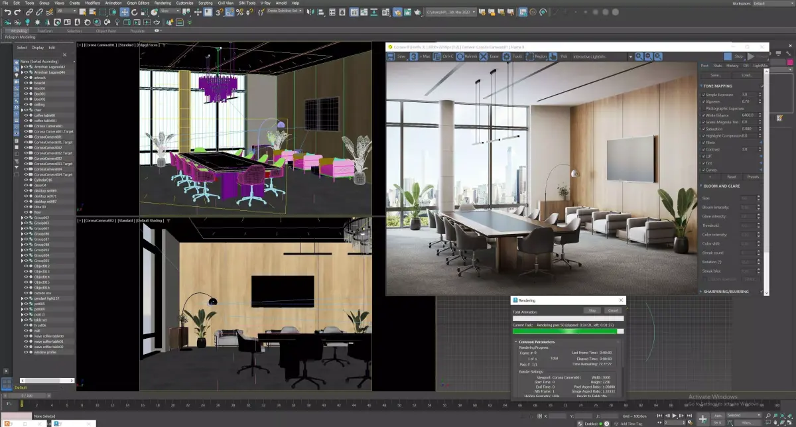796x427 pixels.
Task: Click Presets button under tone mapping
Action: (753, 176)
